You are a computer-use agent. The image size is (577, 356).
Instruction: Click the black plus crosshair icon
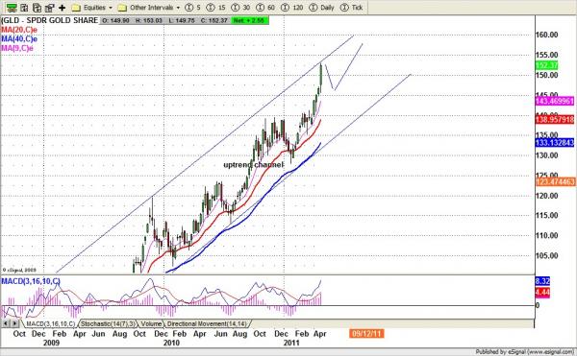tap(62, 8)
